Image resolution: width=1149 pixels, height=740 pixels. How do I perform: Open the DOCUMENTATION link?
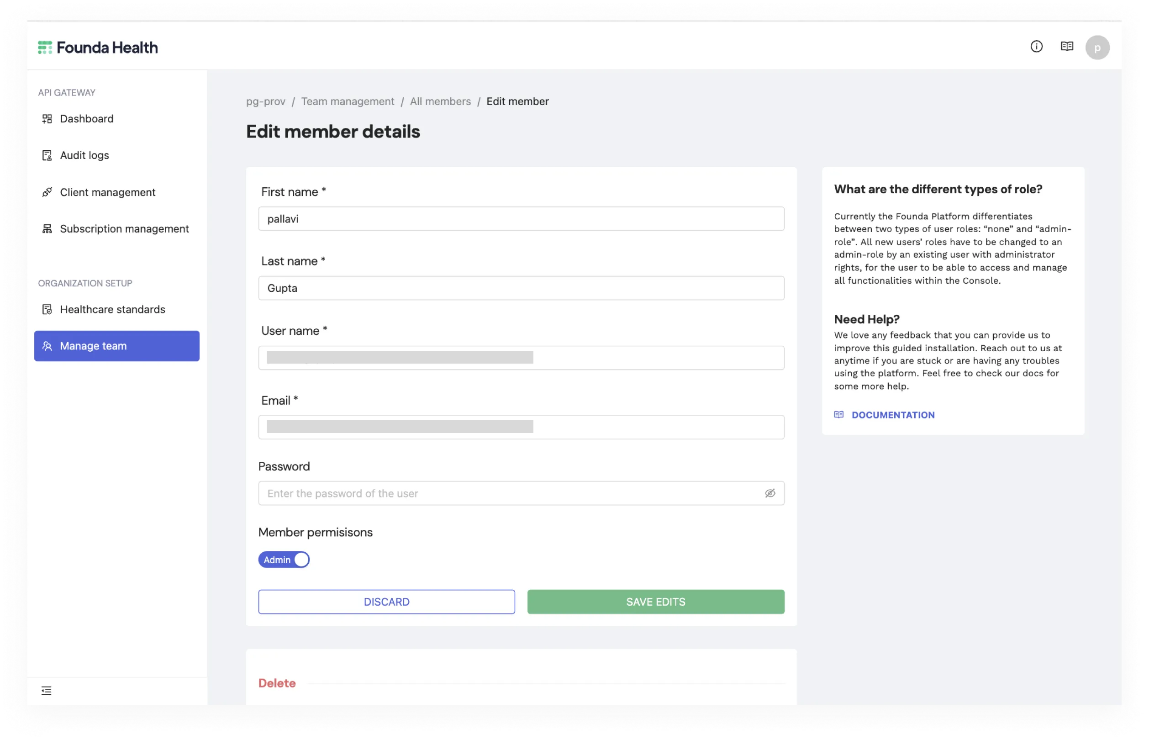pyautogui.click(x=893, y=415)
